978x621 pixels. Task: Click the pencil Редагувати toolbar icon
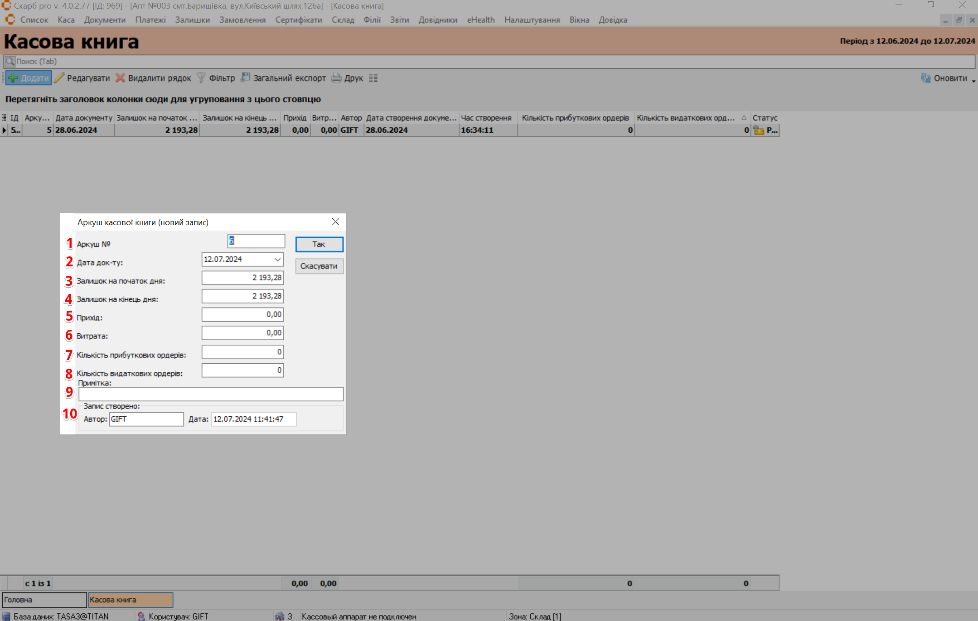(x=59, y=78)
